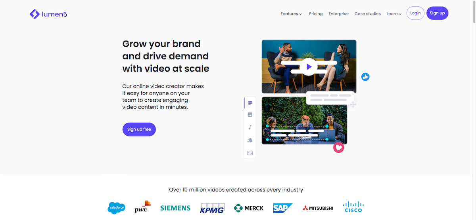Select the aspect ratio icon in sidebar
The image size is (476, 220).
coord(250,153)
